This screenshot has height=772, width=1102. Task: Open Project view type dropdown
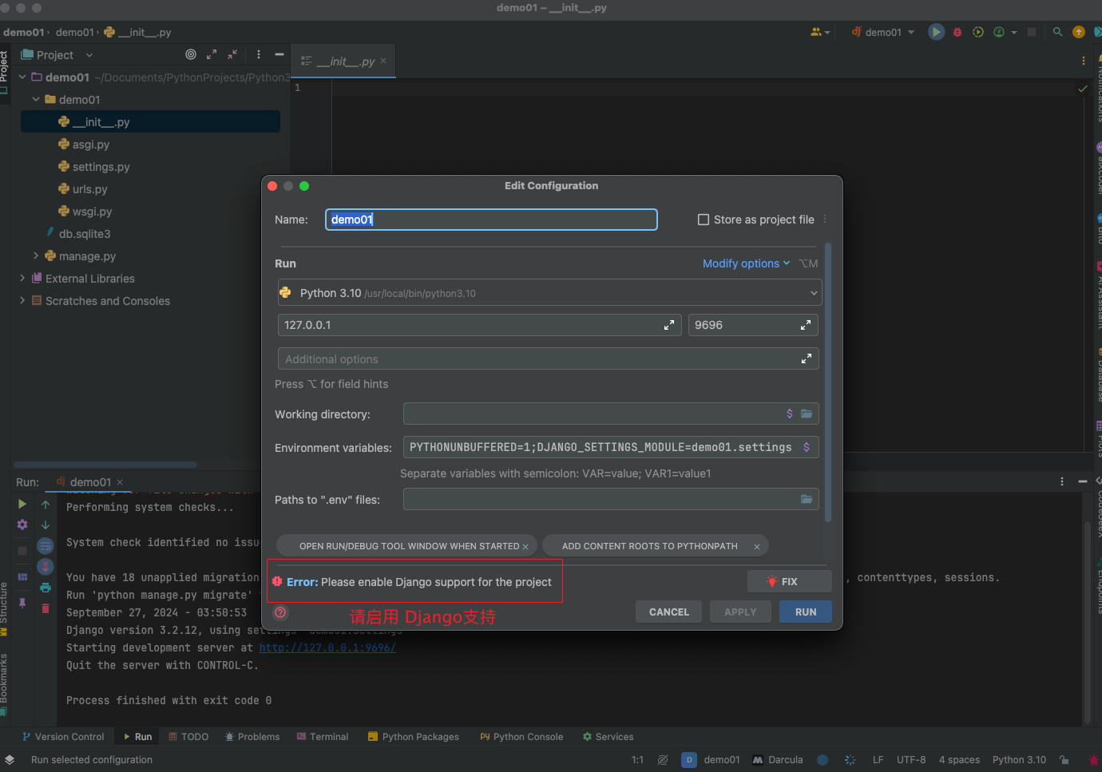coord(89,55)
